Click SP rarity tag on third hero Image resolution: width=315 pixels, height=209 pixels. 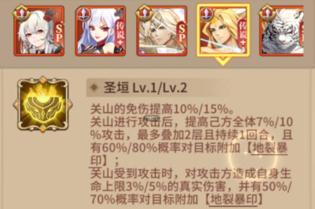point(181,34)
